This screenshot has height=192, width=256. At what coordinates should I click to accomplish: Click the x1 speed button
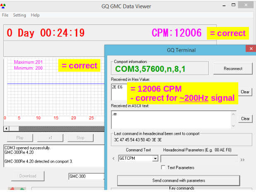tap(50, 138)
